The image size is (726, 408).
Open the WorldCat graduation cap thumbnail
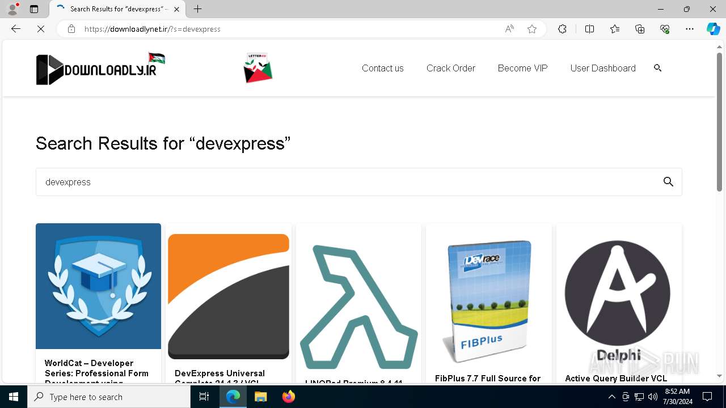[98, 286]
